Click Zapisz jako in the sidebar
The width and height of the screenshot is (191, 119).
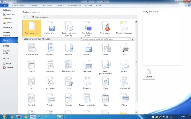[9, 14]
